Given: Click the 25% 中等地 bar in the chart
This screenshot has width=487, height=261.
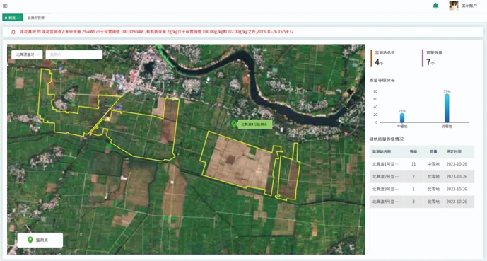Looking at the screenshot, I should point(402,117).
